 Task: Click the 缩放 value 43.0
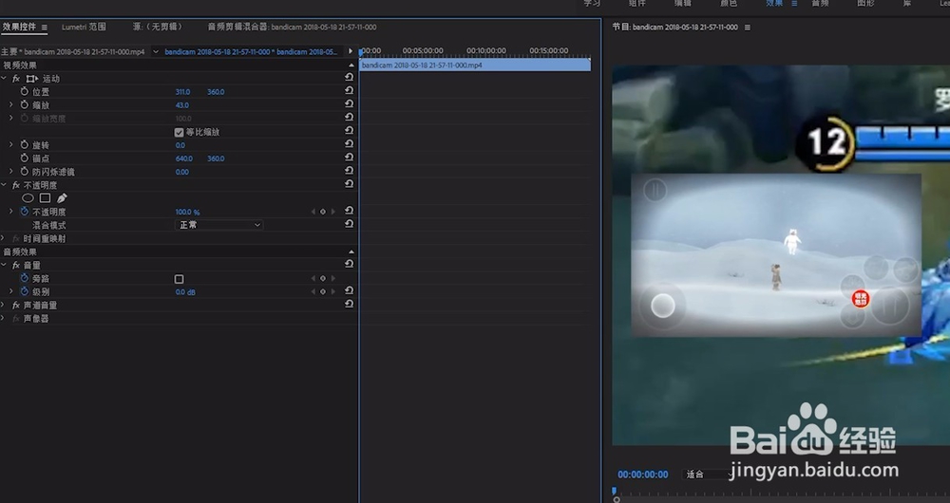click(x=181, y=105)
